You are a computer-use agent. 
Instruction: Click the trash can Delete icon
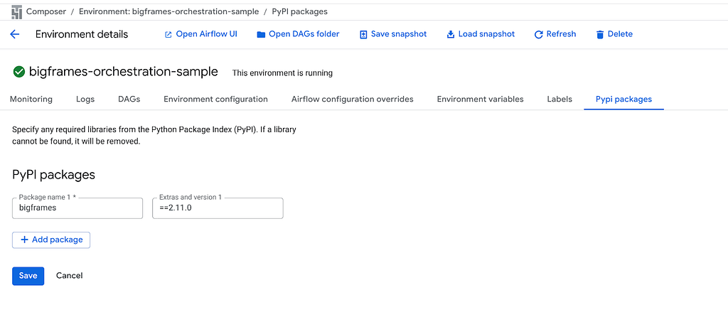[x=600, y=35]
